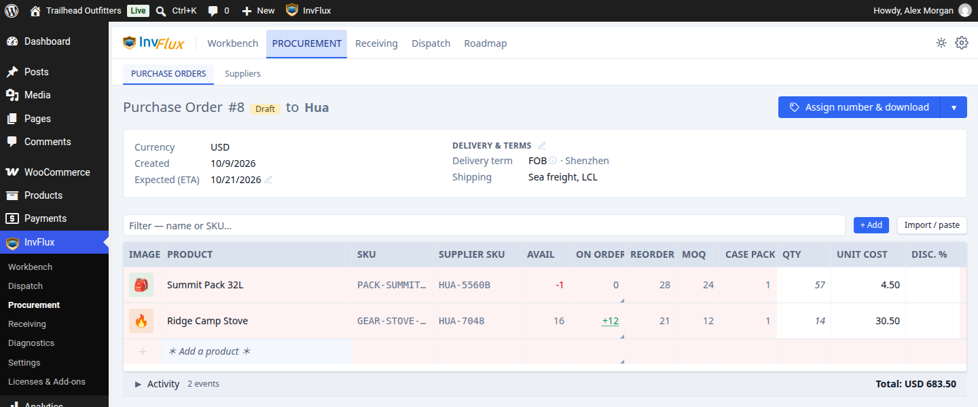Click Summit Pack 32L backpack thumbnail
The image size is (978, 407).
pyautogui.click(x=141, y=285)
